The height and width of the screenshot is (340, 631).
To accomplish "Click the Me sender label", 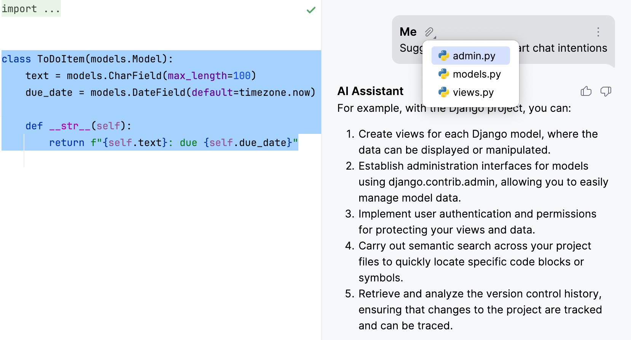I will (408, 32).
